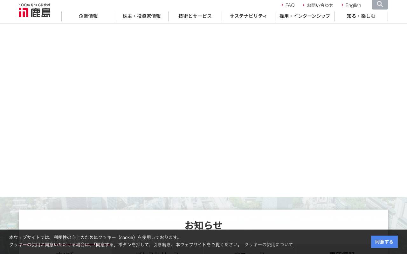
Task: Click the red arrow beside FAQ
Action: (x=282, y=5)
